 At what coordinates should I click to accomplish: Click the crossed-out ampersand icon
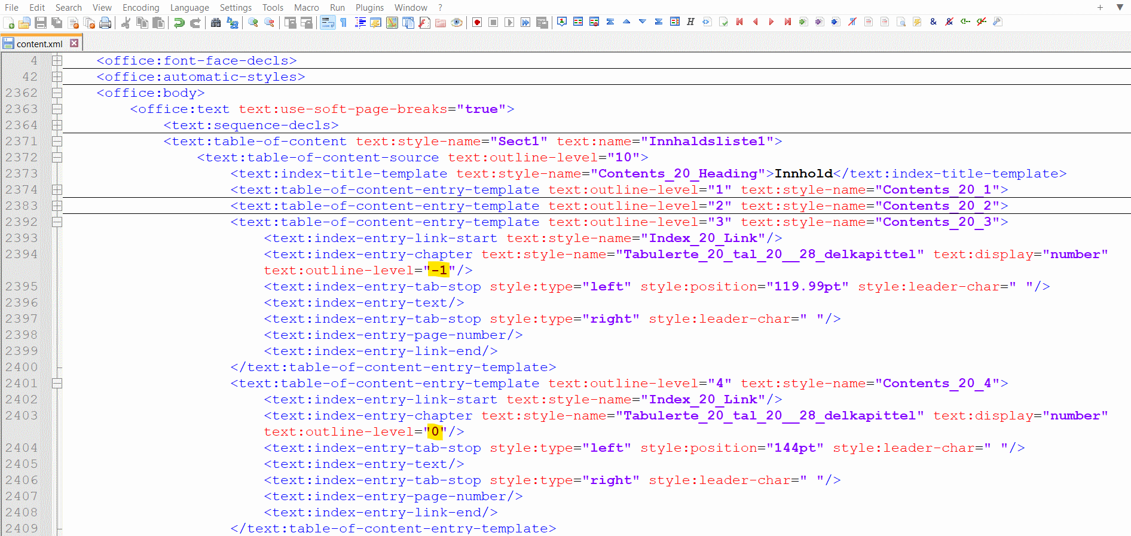coord(949,22)
